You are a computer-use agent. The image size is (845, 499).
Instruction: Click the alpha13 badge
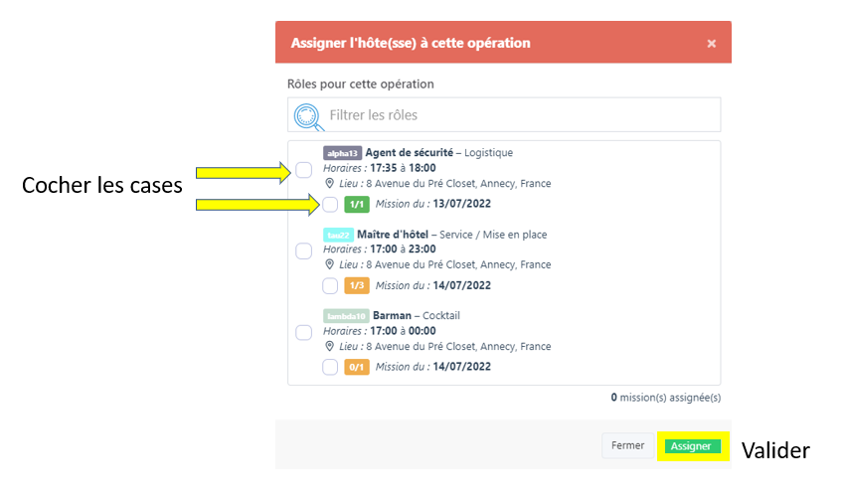coord(342,153)
